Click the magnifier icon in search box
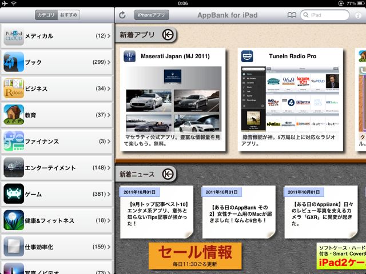Screen dimensions: 366x274 (x=305, y=15)
